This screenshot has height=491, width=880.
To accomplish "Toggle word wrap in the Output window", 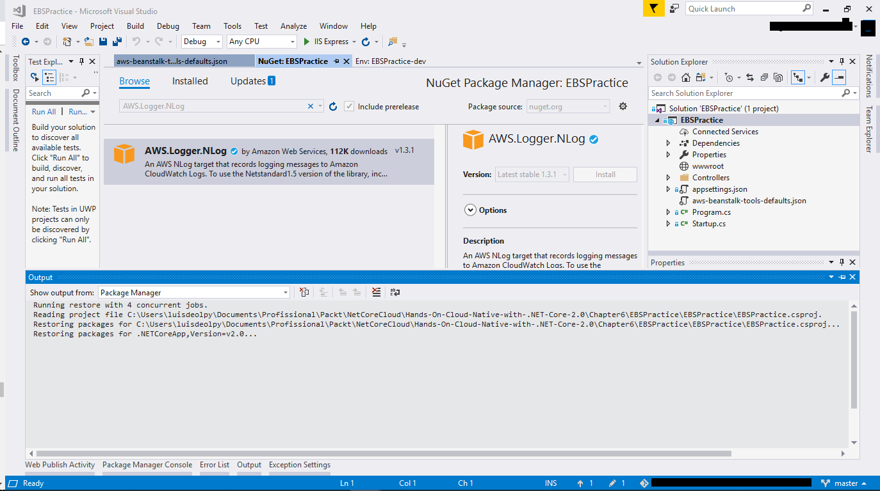I will coord(395,292).
